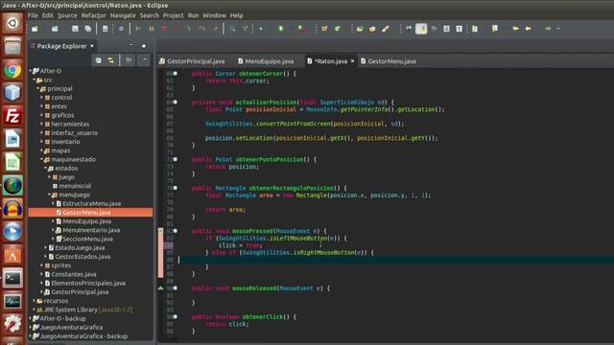Click the Run External Tools icon
This screenshot has height=345, width=614.
pyautogui.click(x=300, y=29)
